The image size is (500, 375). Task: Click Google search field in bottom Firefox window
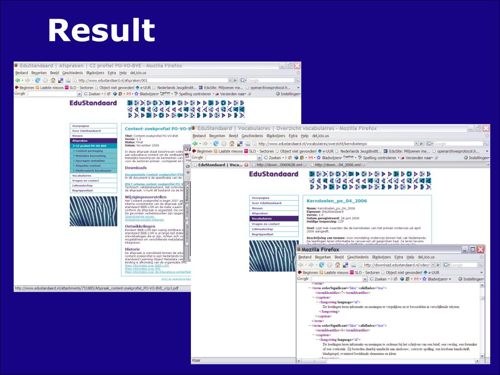[463, 265]
